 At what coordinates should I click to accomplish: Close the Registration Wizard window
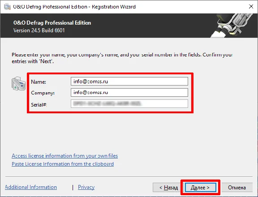click(251, 7)
